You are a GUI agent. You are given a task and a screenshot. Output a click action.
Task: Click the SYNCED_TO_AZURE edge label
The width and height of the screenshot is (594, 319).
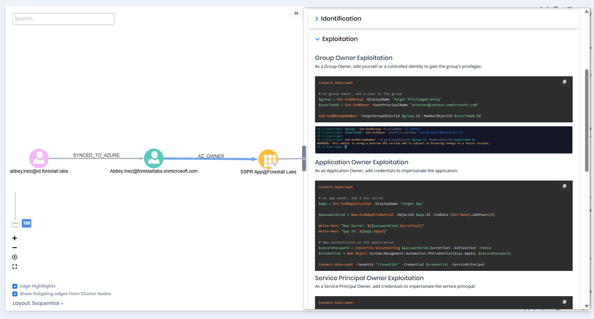click(96, 156)
